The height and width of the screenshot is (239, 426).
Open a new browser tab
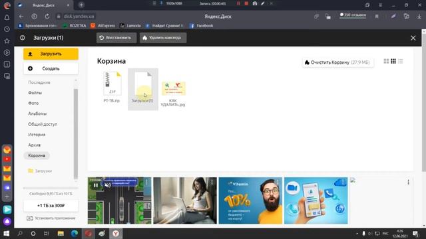coord(81,5)
